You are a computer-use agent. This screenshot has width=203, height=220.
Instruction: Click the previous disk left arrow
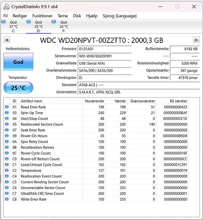click(x=7, y=40)
